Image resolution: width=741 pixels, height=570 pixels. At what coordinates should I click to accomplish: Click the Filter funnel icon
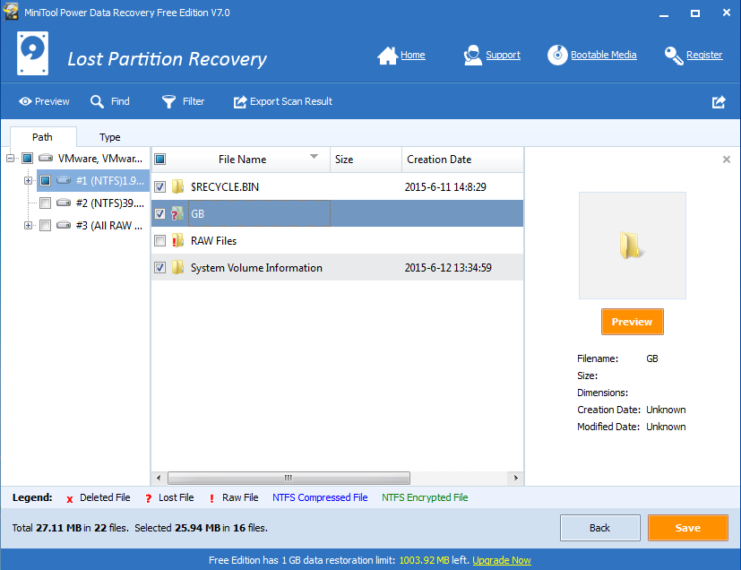click(x=168, y=101)
